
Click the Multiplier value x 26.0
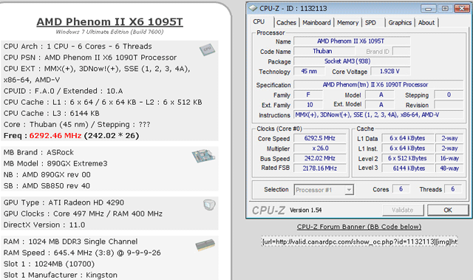click(x=320, y=148)
